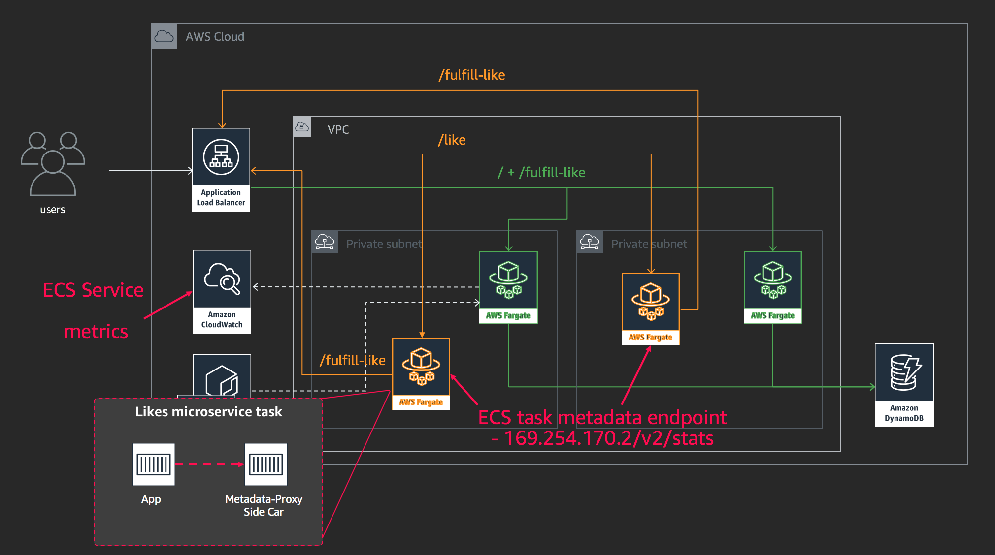995x555 pixels.
Task: Click the 'Metadata-Proxy Side Car' label
Action: [x=264, y=505]
